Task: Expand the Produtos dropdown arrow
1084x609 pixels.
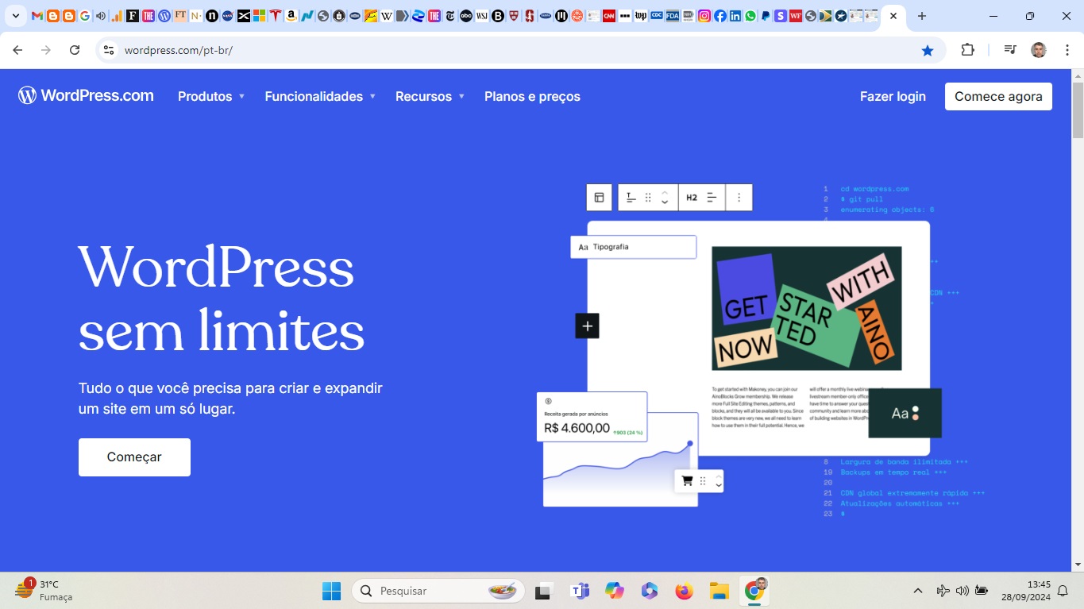Action: tap(241, 97)
